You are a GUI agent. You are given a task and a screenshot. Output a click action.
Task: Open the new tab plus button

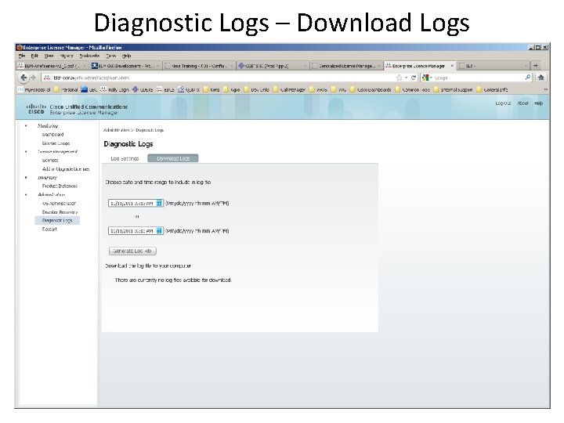(x=536, y=66)
